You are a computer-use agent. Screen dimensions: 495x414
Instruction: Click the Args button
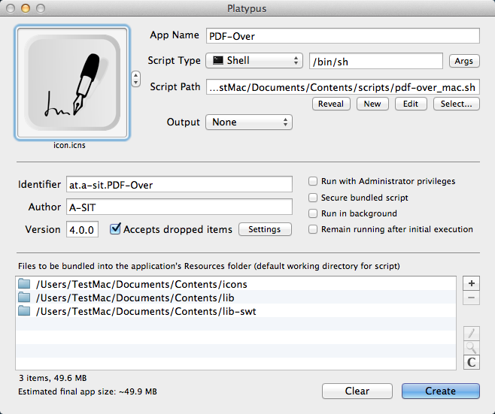[x=464, y=61]
